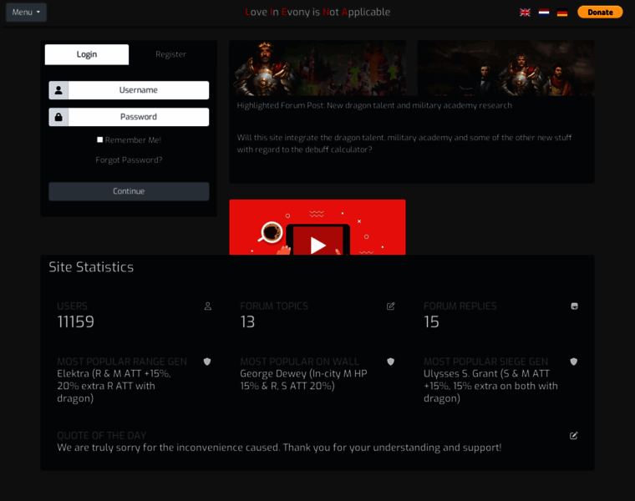Click the users count 11159
The image size is (635, 501).
pos(76,321)
